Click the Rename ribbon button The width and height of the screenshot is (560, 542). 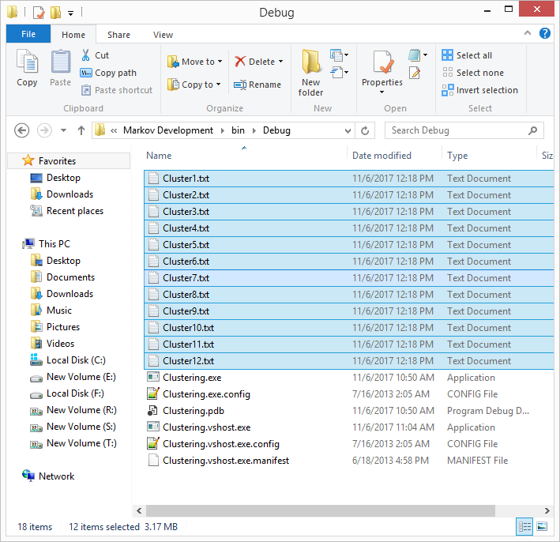click(257, 85)
